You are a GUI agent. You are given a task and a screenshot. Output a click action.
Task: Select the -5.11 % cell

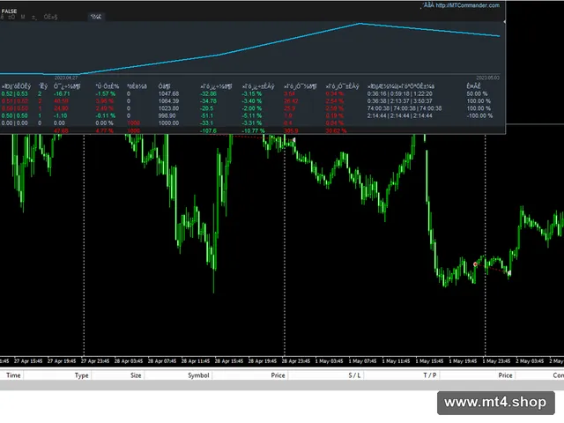point(252,115)
